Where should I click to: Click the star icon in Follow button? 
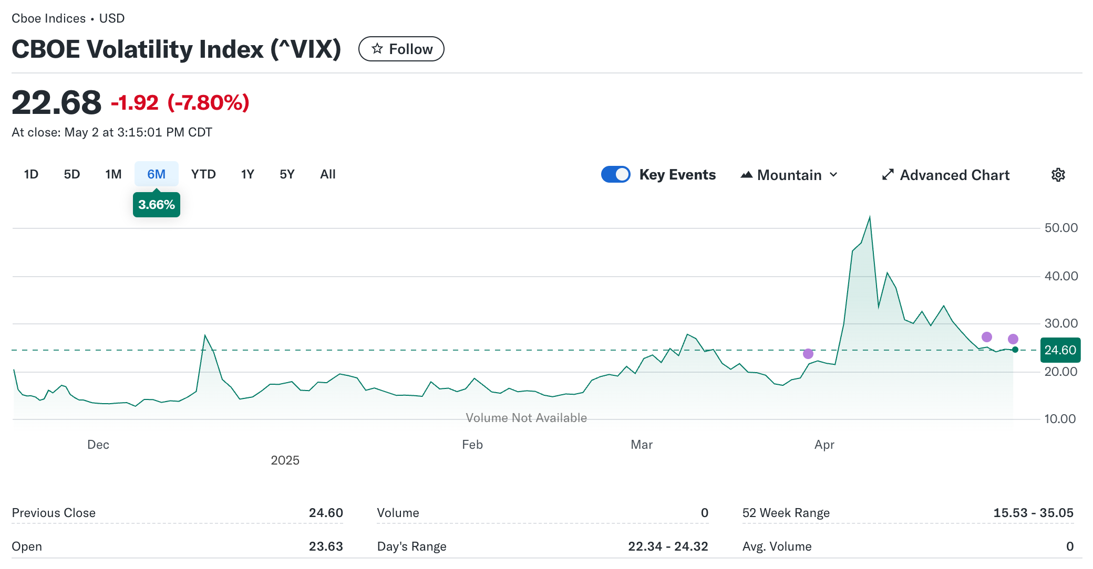tap(377, 49)
